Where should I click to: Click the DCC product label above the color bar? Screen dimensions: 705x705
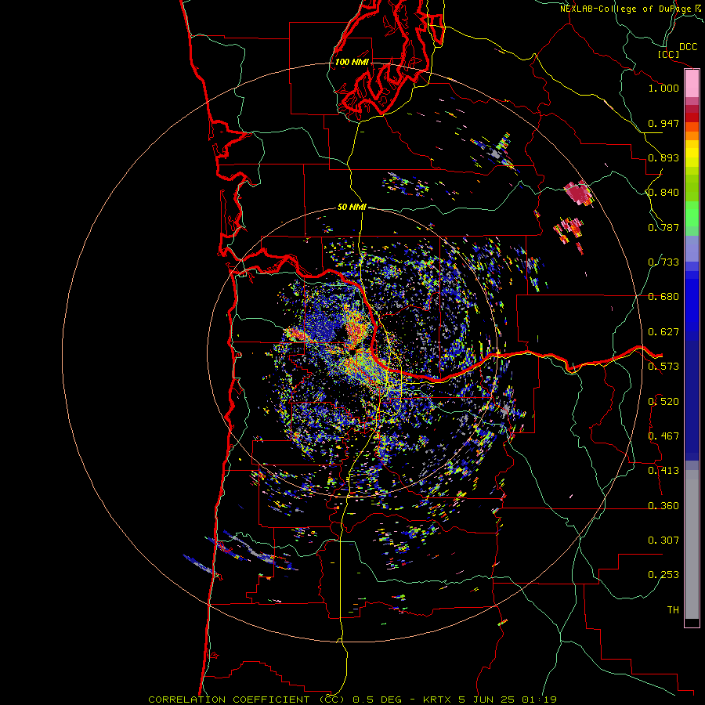[x=688, y=47]
